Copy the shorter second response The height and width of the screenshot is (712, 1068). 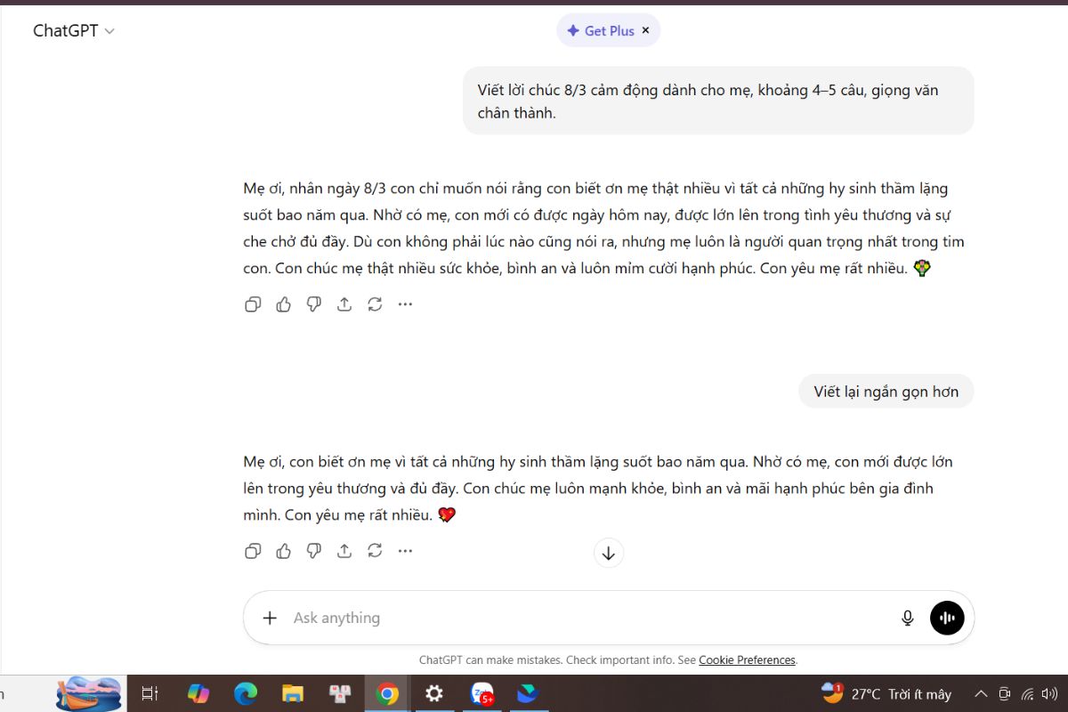253,551
